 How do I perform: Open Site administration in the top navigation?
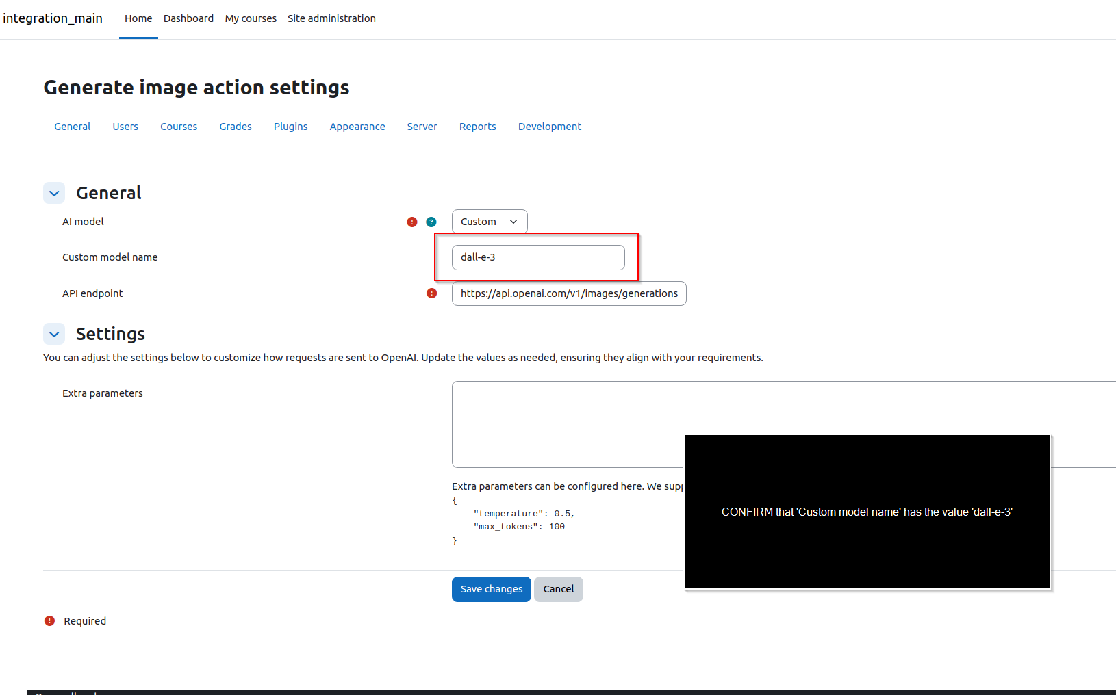(331, 18)
